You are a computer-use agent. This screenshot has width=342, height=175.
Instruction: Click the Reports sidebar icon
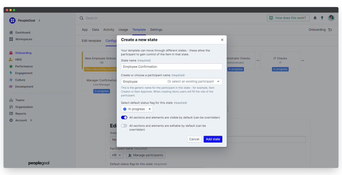(11, 114)
